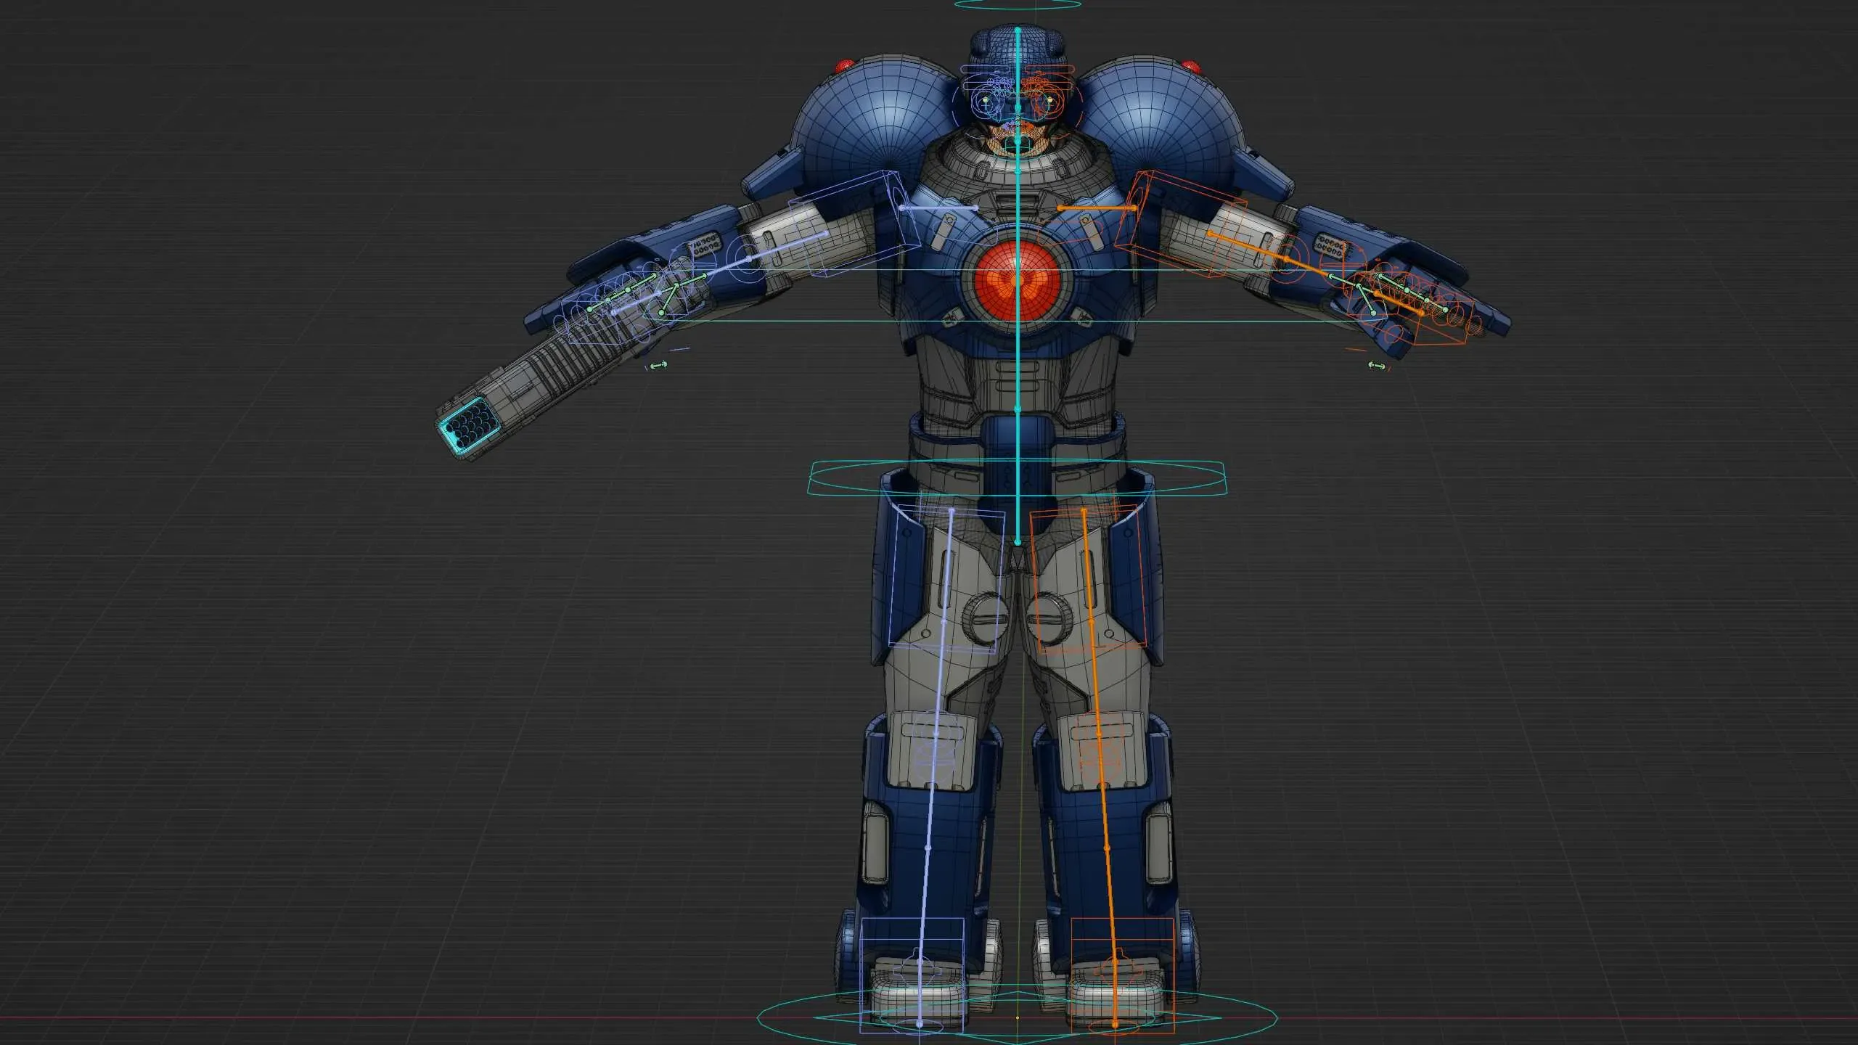Select the blue eye target control

coord(986,102)
